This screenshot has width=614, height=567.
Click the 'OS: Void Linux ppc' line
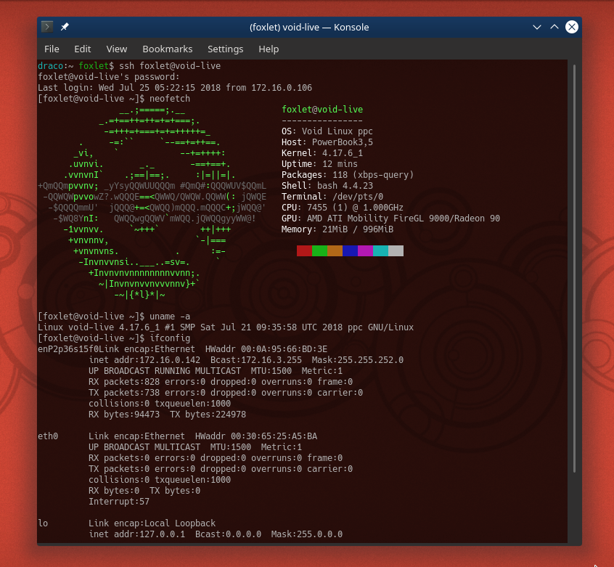click(327, 131)
